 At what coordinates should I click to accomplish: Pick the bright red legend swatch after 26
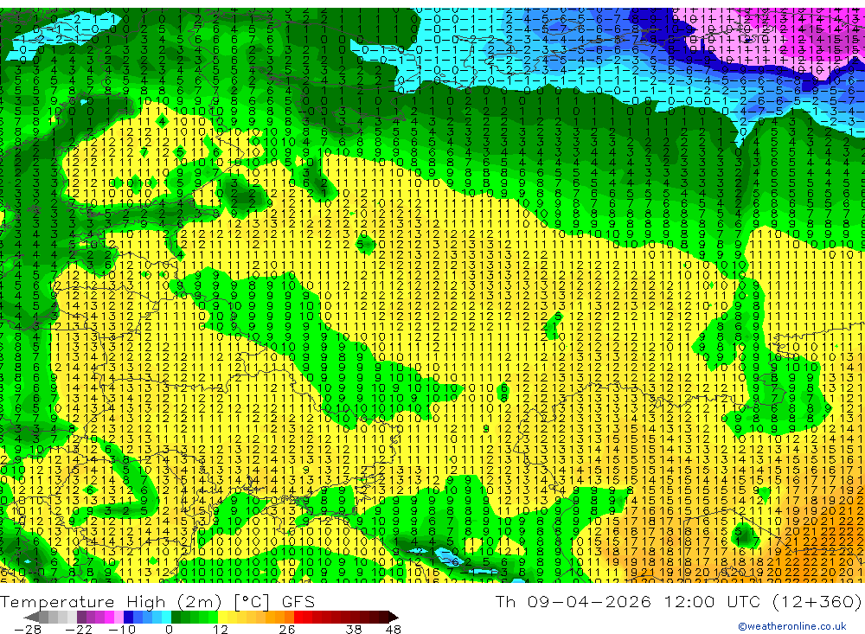(298, 618)
